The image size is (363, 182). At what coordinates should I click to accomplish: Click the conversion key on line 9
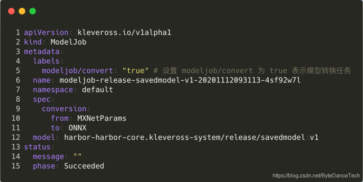(64, 109)
